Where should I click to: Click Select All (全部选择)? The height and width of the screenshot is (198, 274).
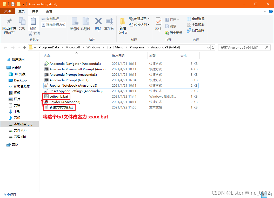click(x=196, y=19)
